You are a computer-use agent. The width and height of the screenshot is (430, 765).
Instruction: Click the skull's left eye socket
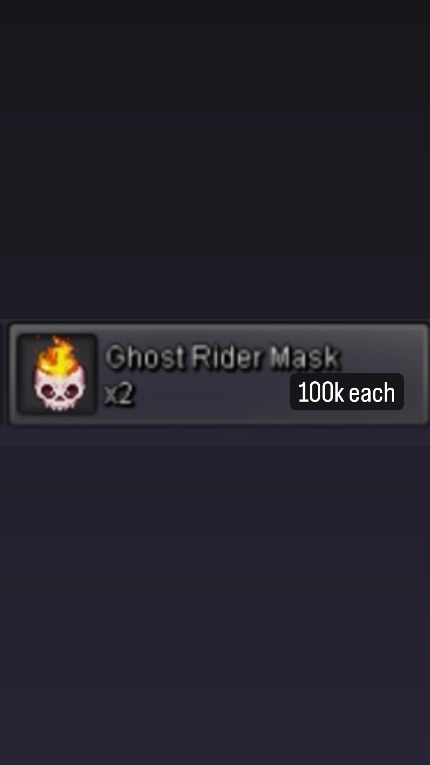click(x=49, y=389)
